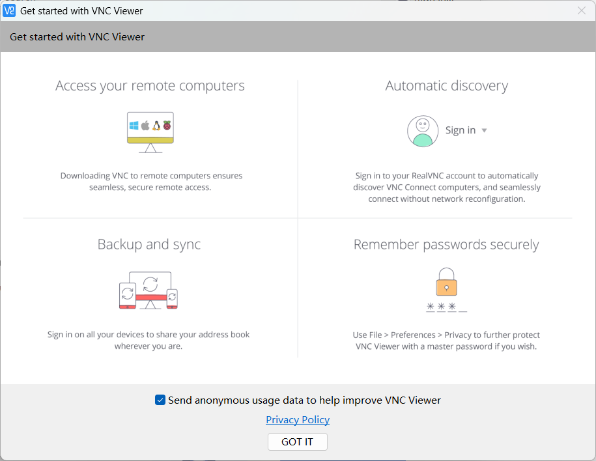The image size is (596, 461).
Task: Click the "Automatic discovery" heading
Action: pos(447,86)
